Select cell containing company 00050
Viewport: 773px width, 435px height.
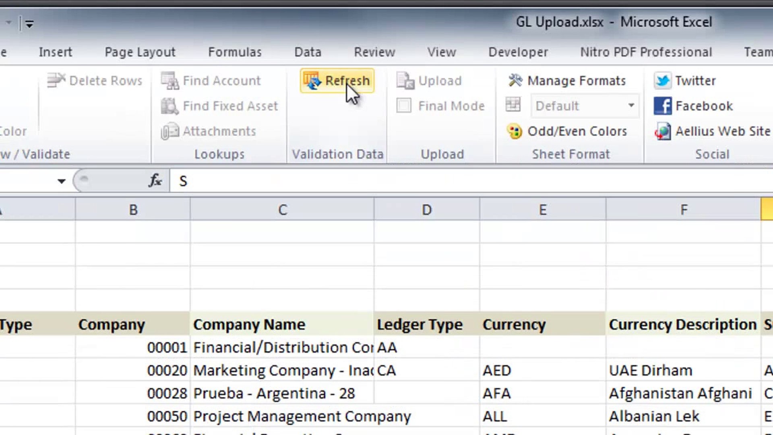(x=133, y=416)
